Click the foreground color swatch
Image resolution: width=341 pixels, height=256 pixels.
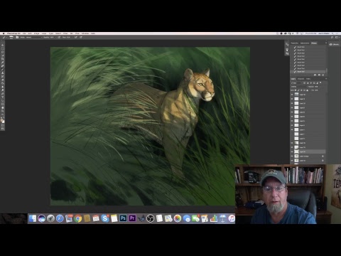click(x=2, y=120)
